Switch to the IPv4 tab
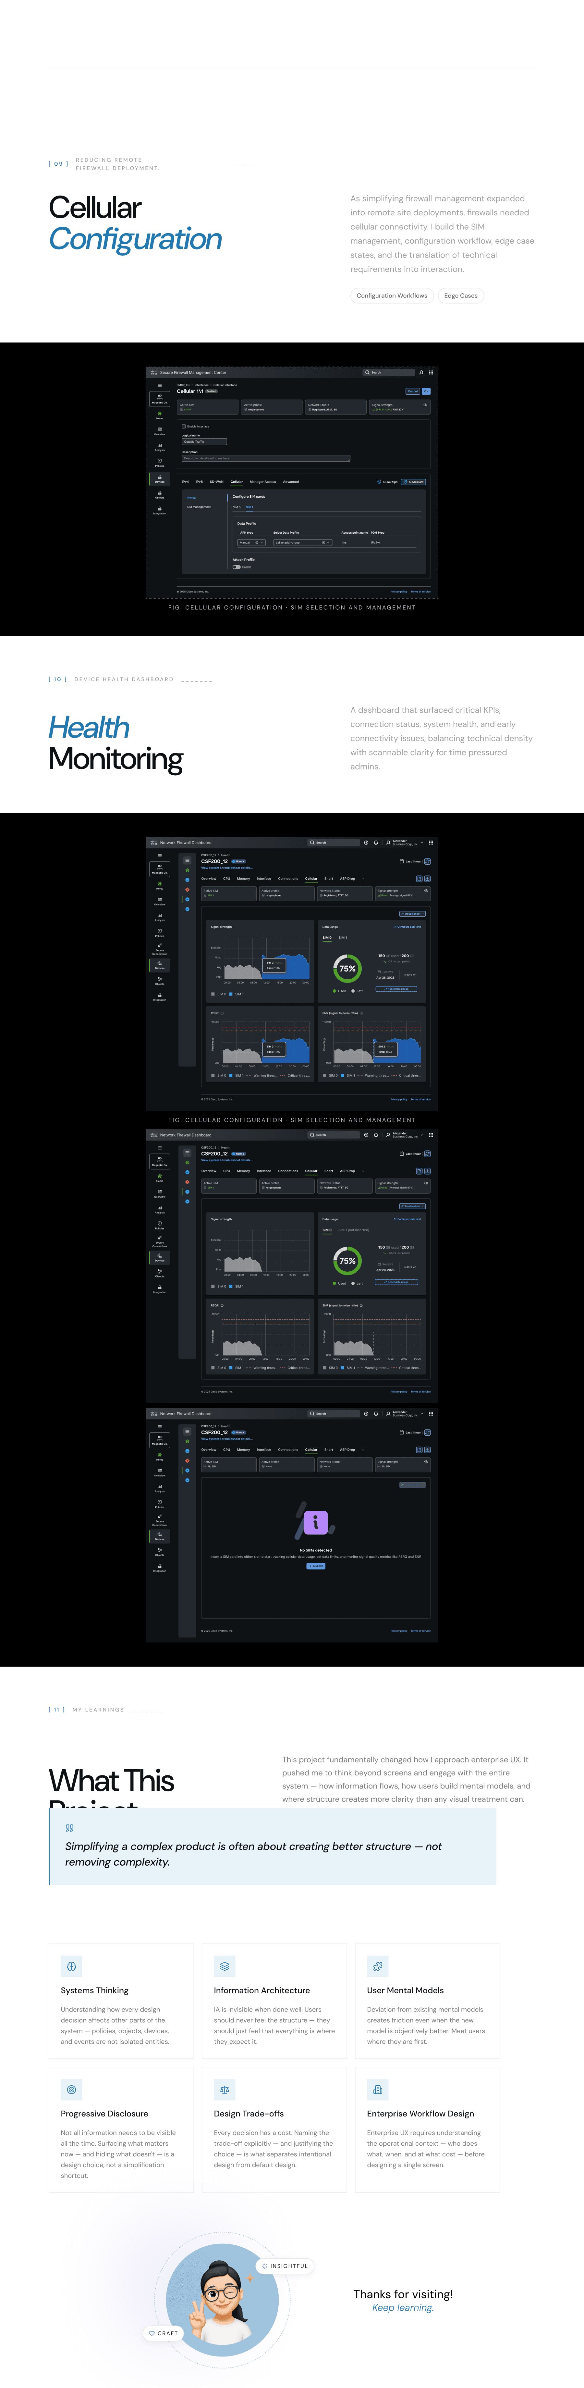Screen dimensions: 584x2388 pyautogui.click(x=185, y=482)
